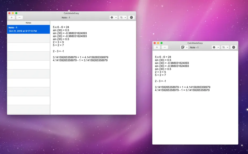Open alignment dropdown in the compact window
The image size is (248, 154).
tap(225, 47)
